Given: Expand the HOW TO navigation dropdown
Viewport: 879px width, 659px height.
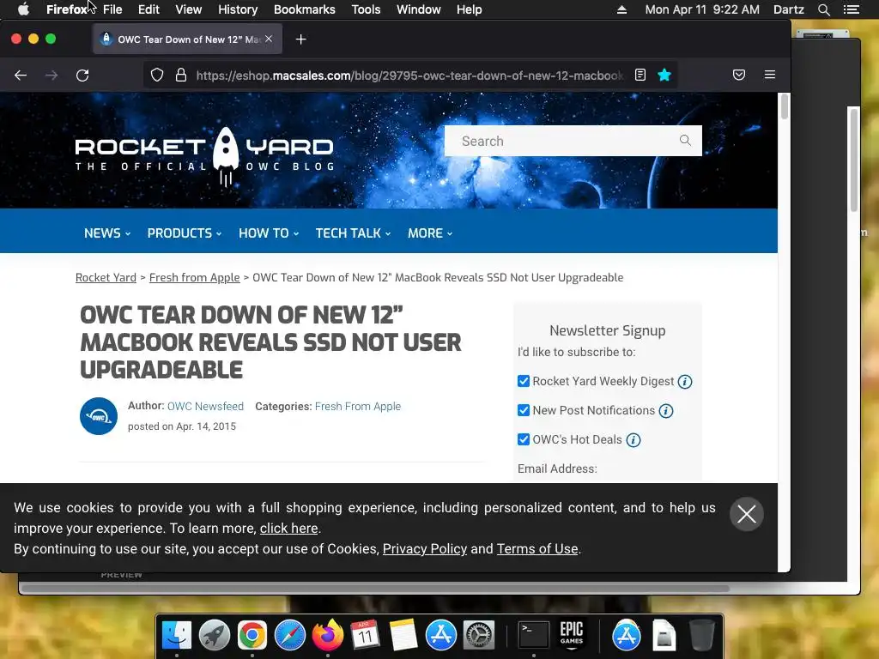Looking at the screenshot, I should pyautogui.click(x=269, y=233).
